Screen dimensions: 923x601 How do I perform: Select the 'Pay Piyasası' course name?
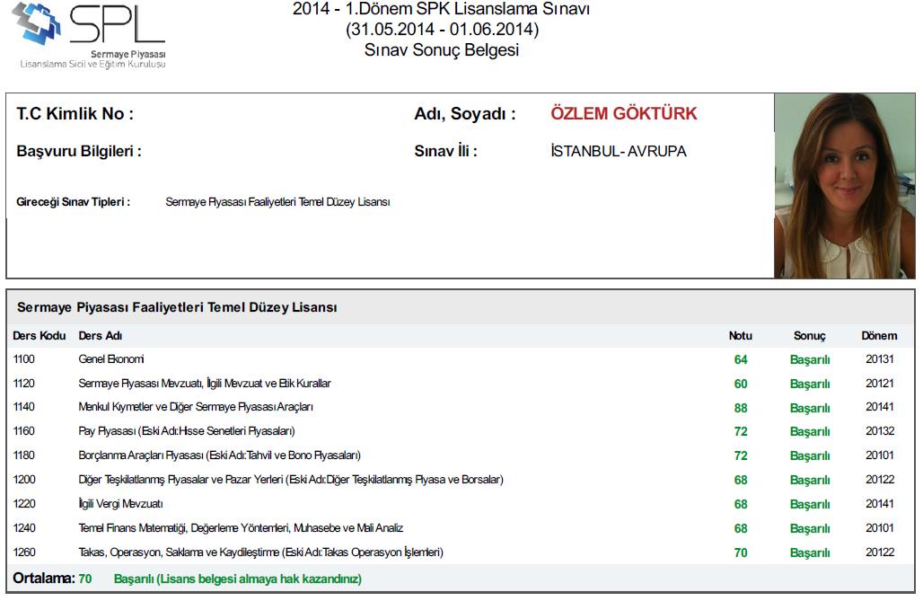187,431
